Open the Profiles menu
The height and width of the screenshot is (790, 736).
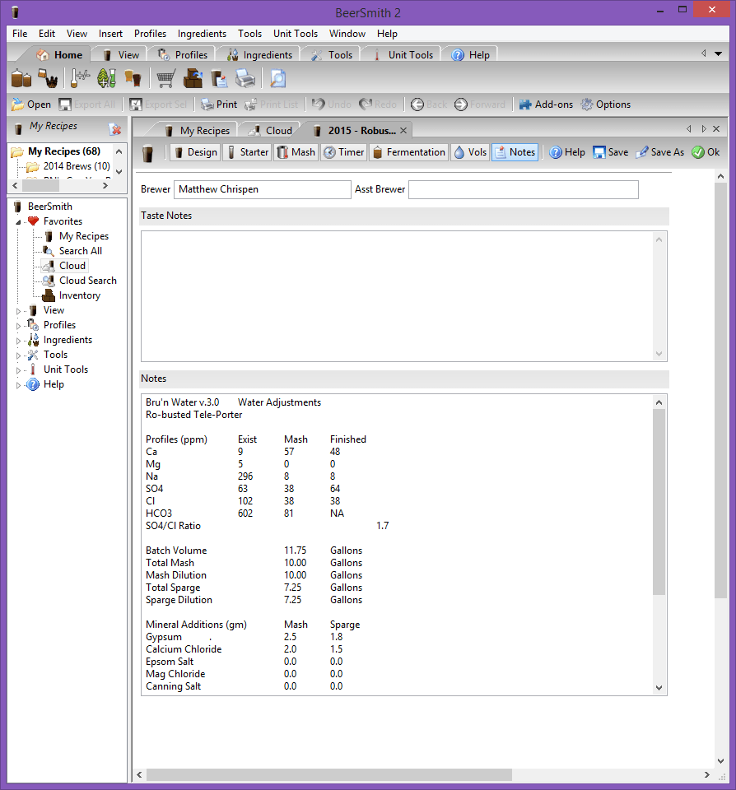click(149, 34)
